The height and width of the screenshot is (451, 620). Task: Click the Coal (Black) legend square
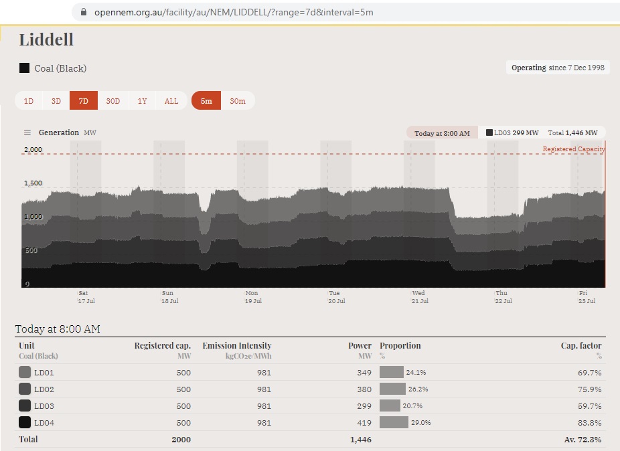[25, 68]
